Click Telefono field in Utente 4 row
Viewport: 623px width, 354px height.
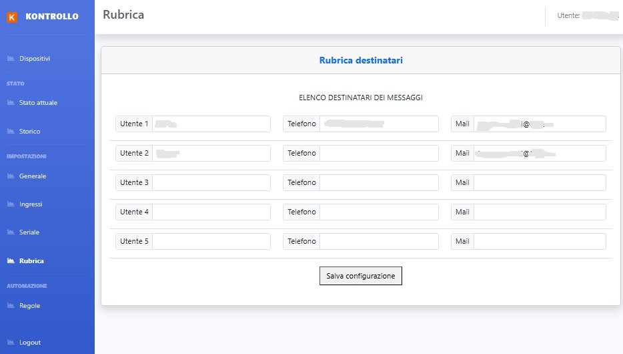tap(379, 212)
